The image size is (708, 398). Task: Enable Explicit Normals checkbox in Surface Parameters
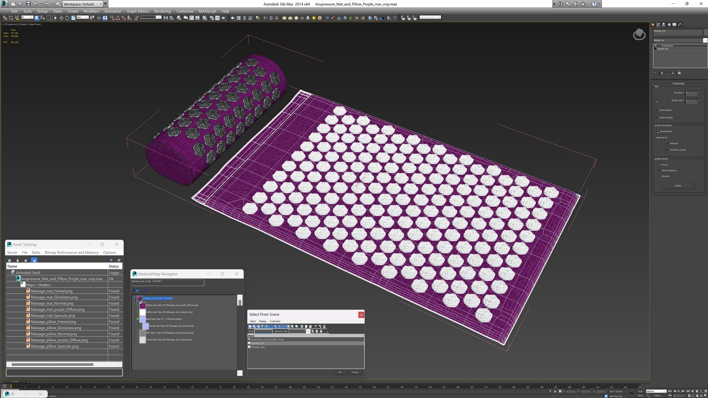pyautogui.click(x=657, y=119)
